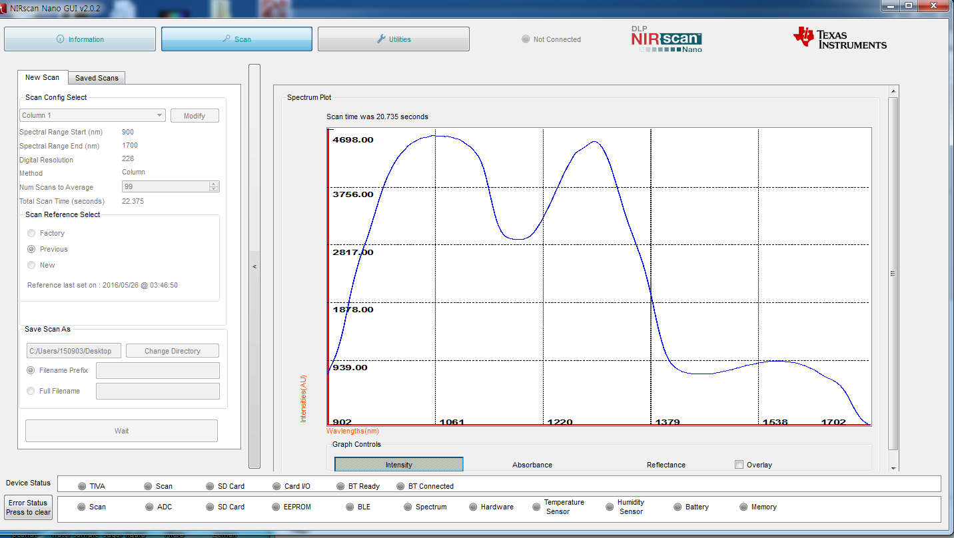
Task: Show the Reflectance graph
Action: [666, 465]
